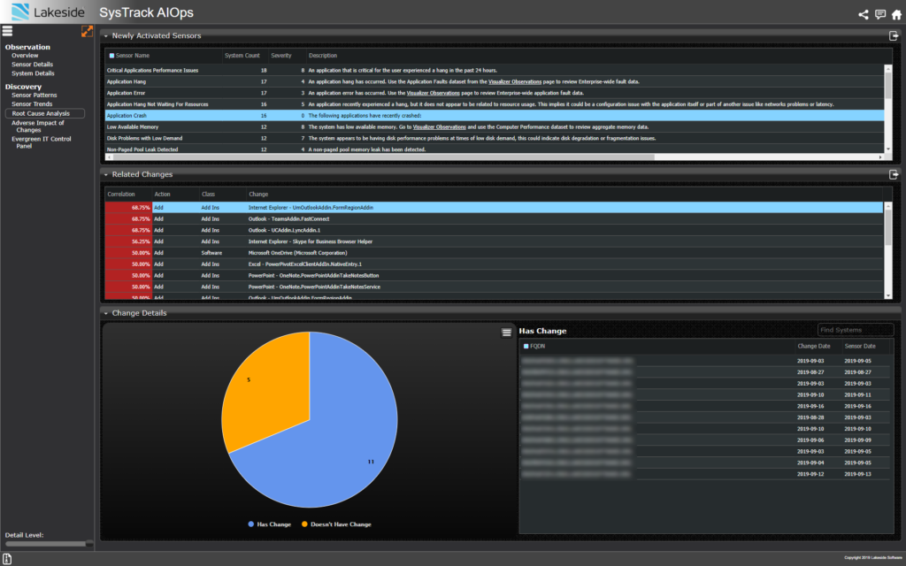This screenshot has width=906, height=566.
Task: Click in the Find Systems search field
Action: click(856, 330)
